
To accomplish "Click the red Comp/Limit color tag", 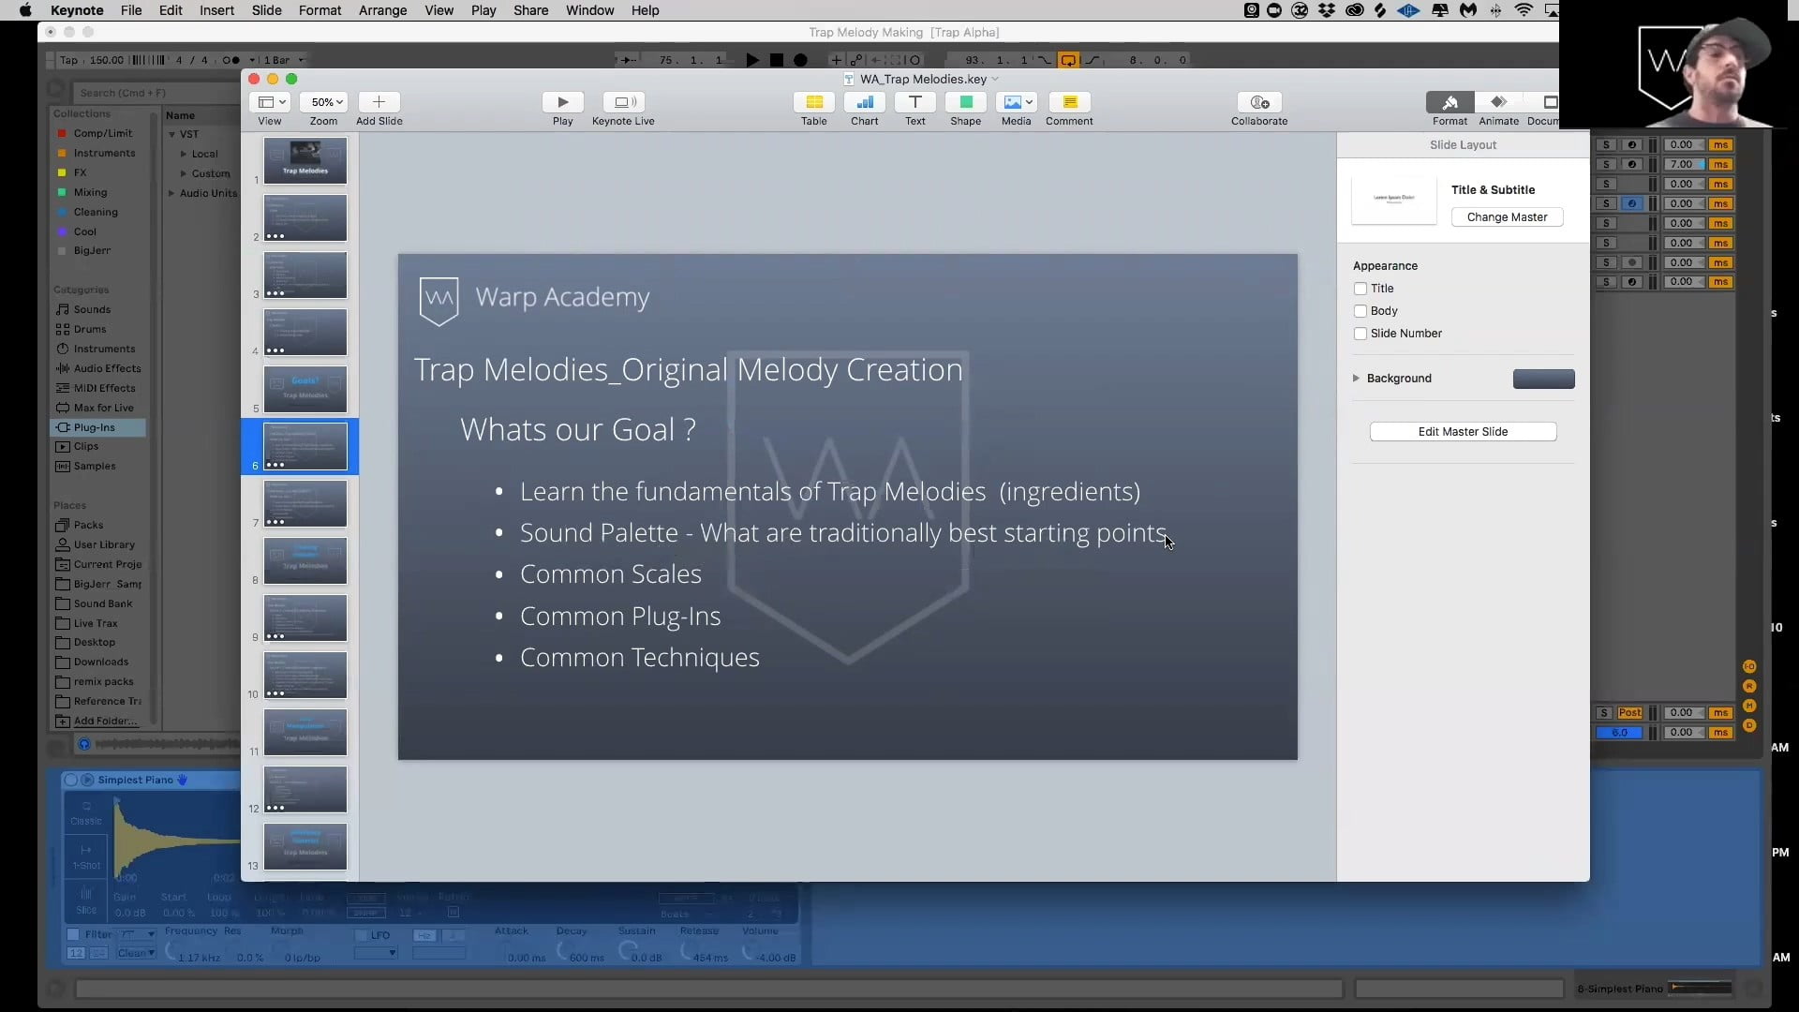I will coord(62,133).
